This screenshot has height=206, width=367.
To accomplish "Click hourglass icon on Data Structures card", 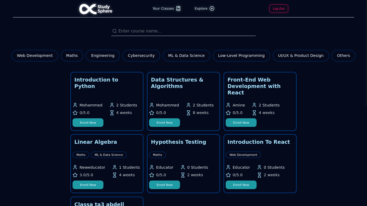I will 189,113.
